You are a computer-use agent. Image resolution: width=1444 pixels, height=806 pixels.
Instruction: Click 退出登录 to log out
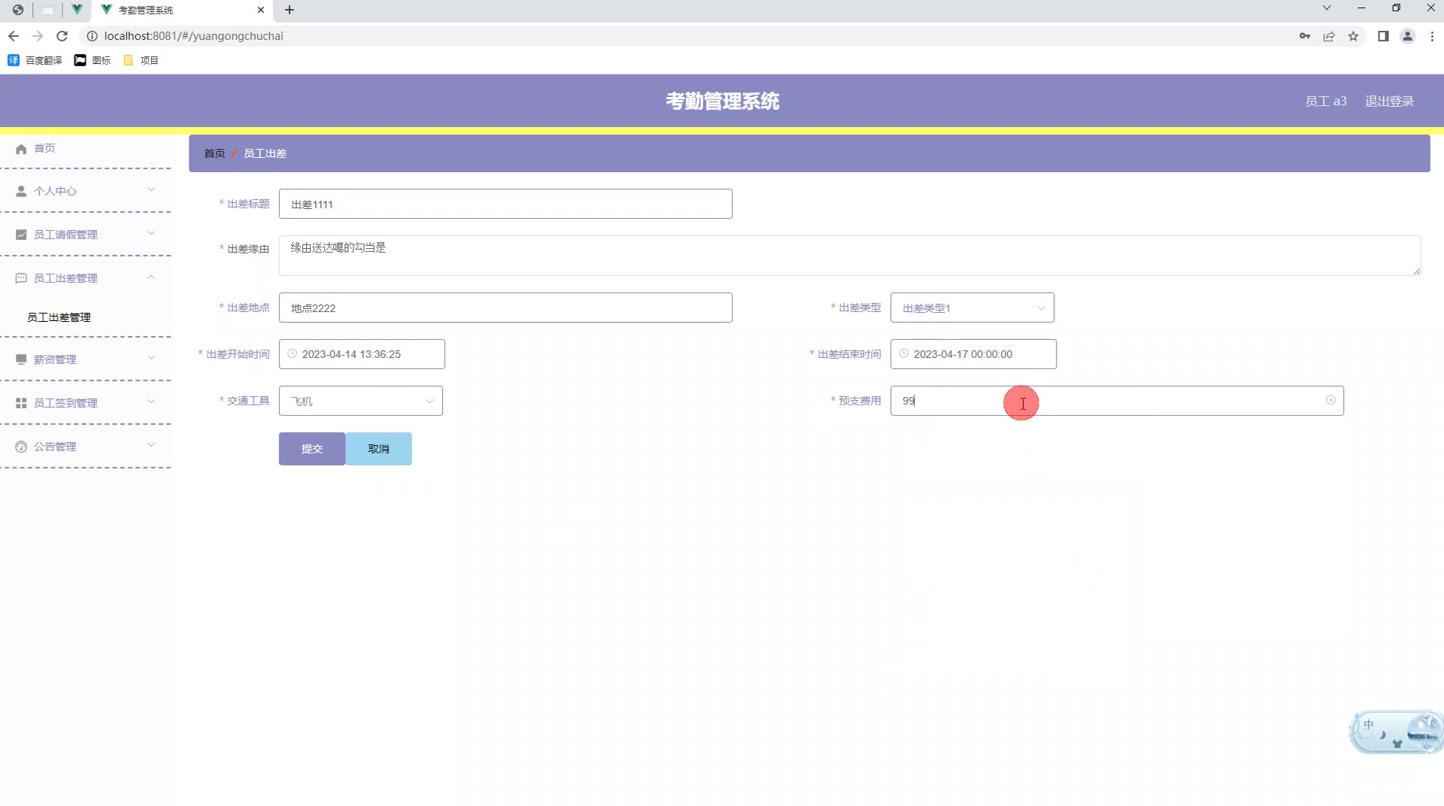coord(1390,101)
